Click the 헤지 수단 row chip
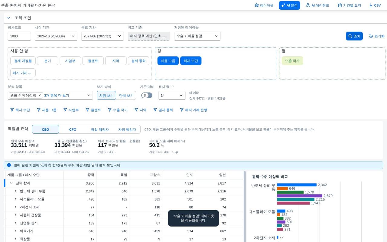 191,61
